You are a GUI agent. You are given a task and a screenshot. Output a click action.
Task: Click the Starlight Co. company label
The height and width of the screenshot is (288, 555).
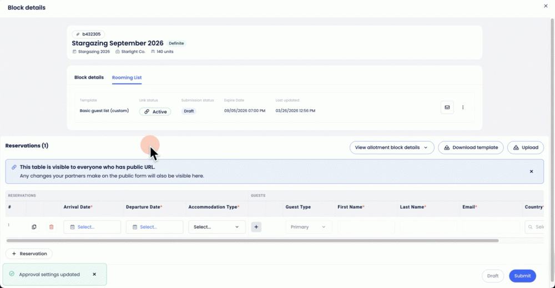click(130, 52)
